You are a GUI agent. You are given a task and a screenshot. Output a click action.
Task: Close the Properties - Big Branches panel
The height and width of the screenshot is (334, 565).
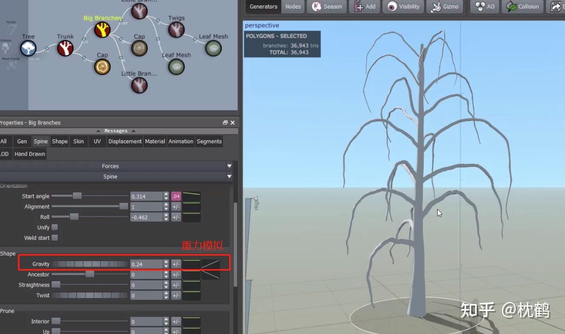tap(233, 122)
